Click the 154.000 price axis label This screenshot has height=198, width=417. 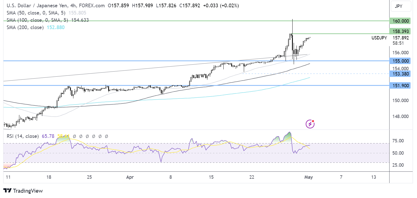[401, 69]
